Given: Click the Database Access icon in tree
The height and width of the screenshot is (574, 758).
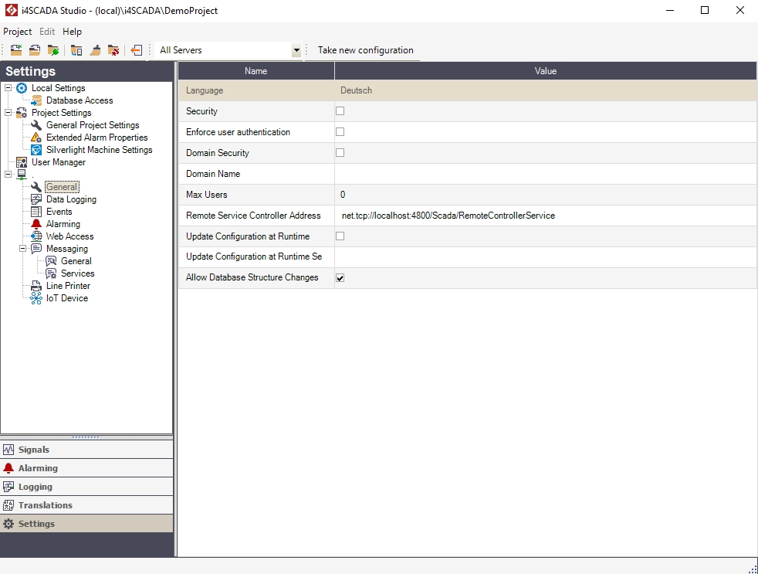Looking at the screenshot, I should pyautogui.click(x=36, y=100).
